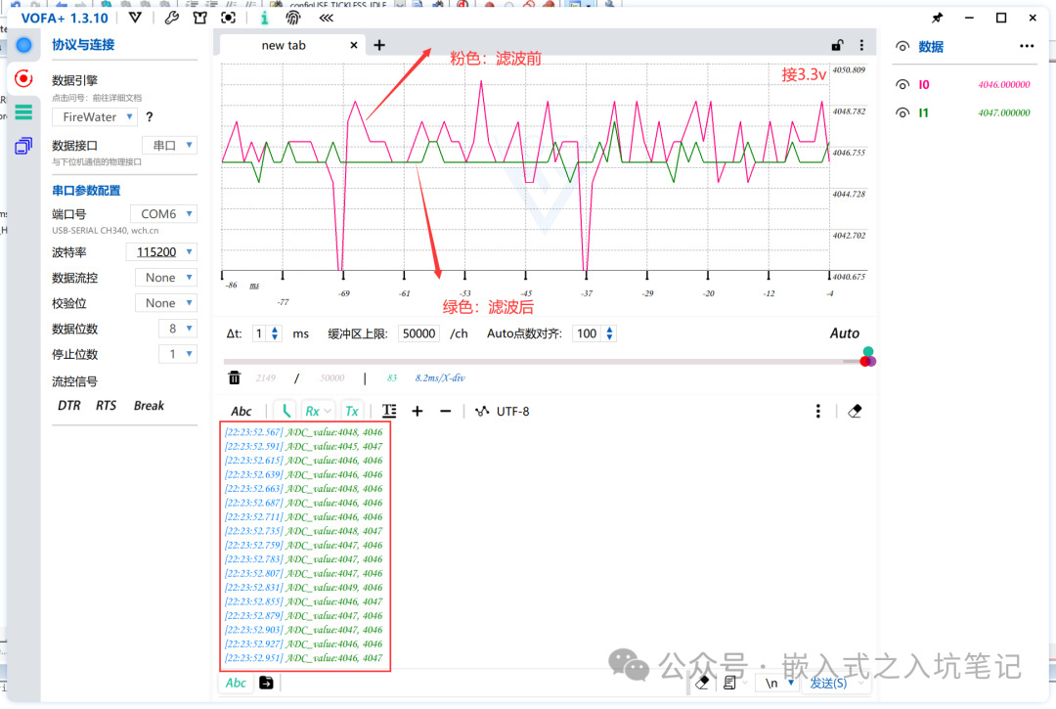Viewport: 1056px width, 709px height.
Task: Toggle the tab lock icon
Action: pyautogui.click(x=836, y=45)
